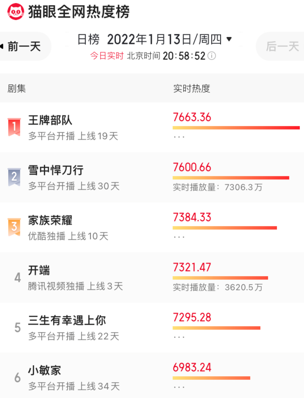
Task: Click the 剧集 column header
Action: click(x=17, y=88)
